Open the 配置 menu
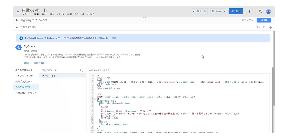288x139 pixels. (x=69, y=14)
